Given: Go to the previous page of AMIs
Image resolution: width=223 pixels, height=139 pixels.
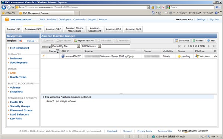Looking at the screenshot, I should point(185,46).
